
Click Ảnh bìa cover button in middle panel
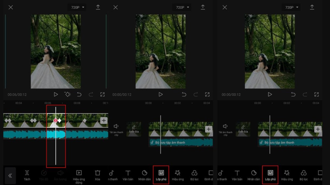pyautogui.click(x=134, y=129)
